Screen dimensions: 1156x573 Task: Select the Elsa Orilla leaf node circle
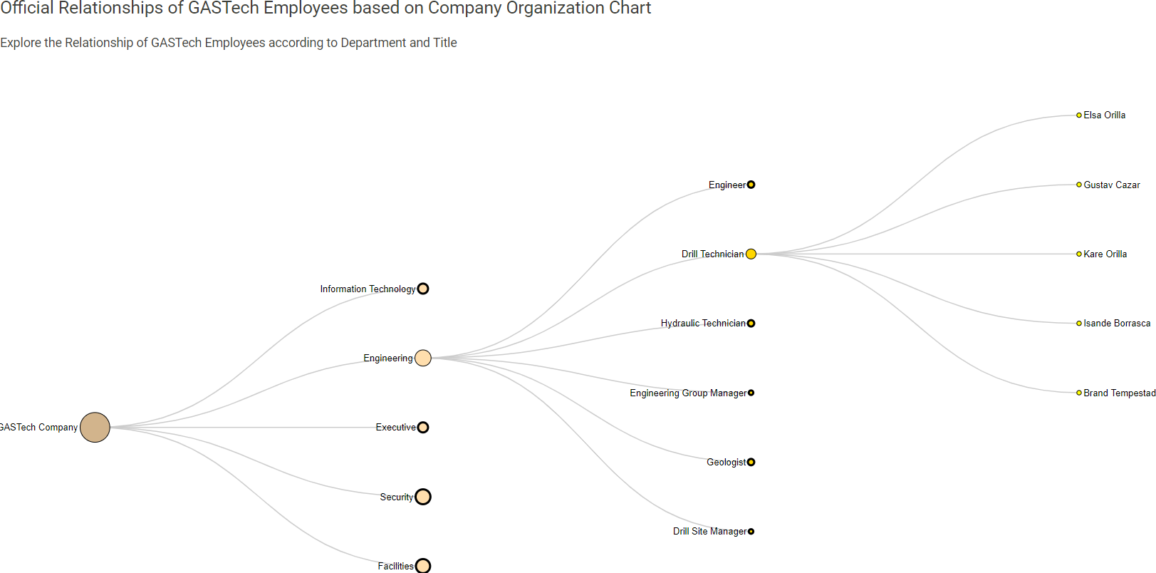(x=1079, y=115)
